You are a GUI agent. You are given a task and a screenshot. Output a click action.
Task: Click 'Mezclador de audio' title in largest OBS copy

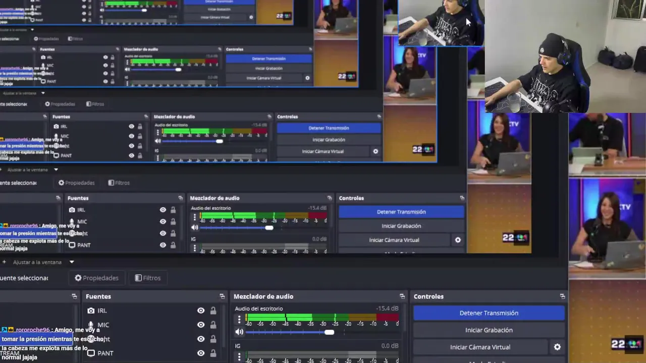pyautogui.click(x=263, y=296)
